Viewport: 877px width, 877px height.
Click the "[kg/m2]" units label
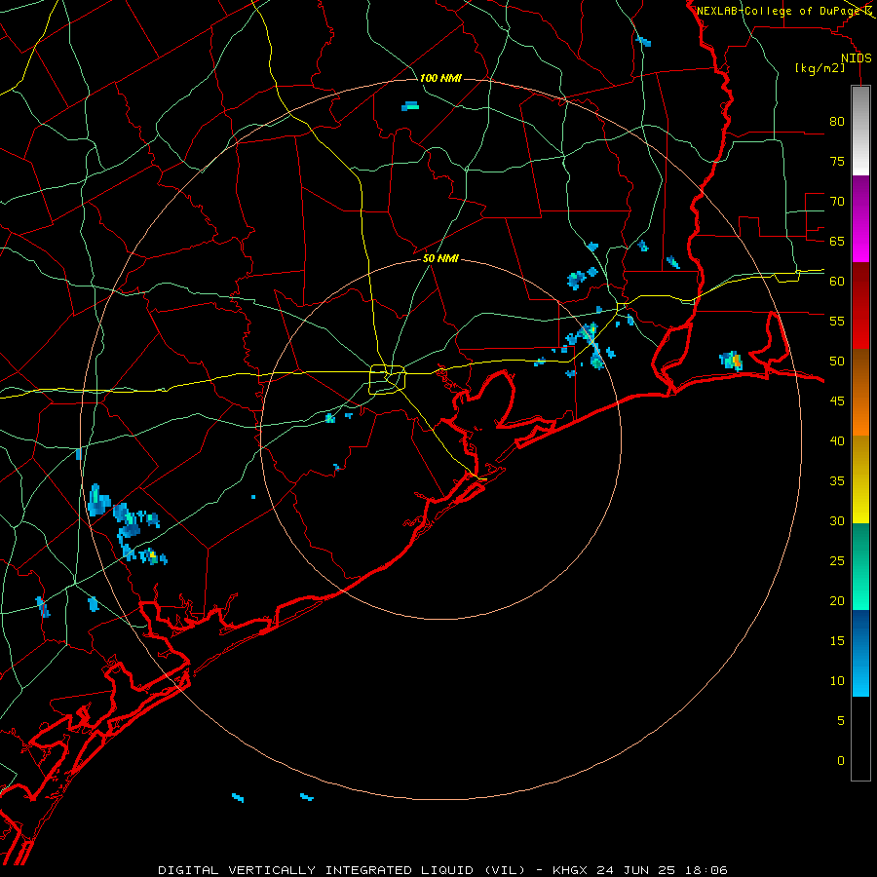pos(820,68)
